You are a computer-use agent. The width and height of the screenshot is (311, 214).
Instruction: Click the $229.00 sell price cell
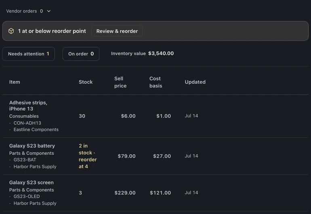[x=125, y=193]
